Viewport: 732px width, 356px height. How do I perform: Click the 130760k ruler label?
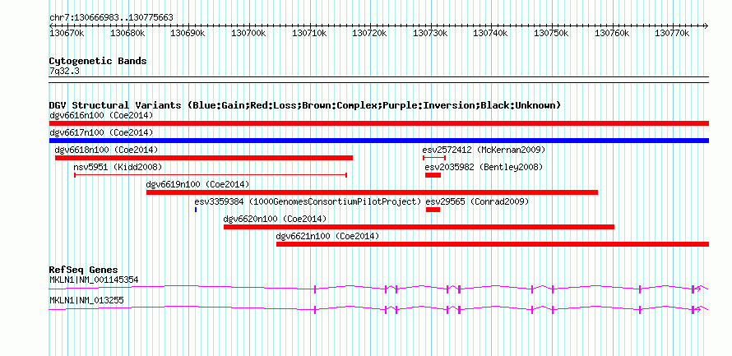(612, 33)
